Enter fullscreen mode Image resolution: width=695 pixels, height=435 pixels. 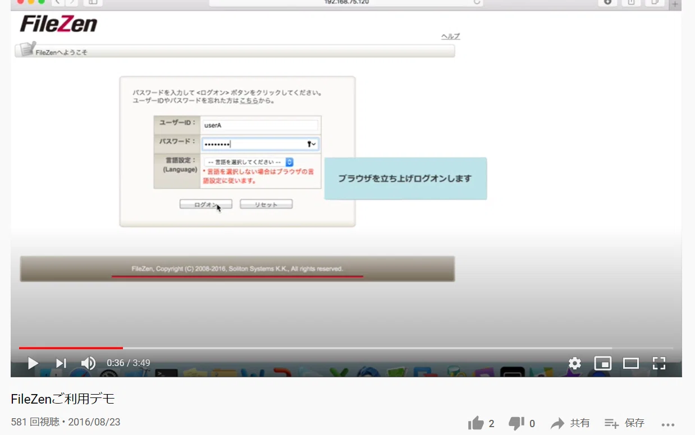point(659,363)
